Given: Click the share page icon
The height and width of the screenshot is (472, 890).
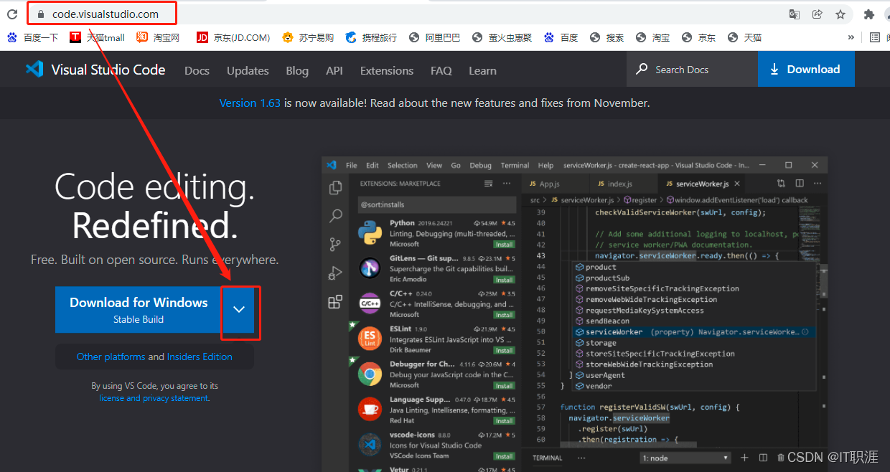Looking at the screenshot, I should click(x=817, y=14).
